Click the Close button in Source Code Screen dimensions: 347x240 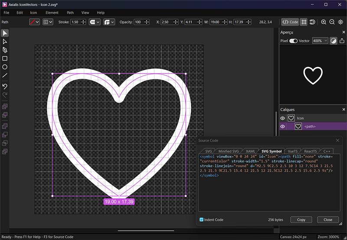pyautogui.click(x=327, y=220)
